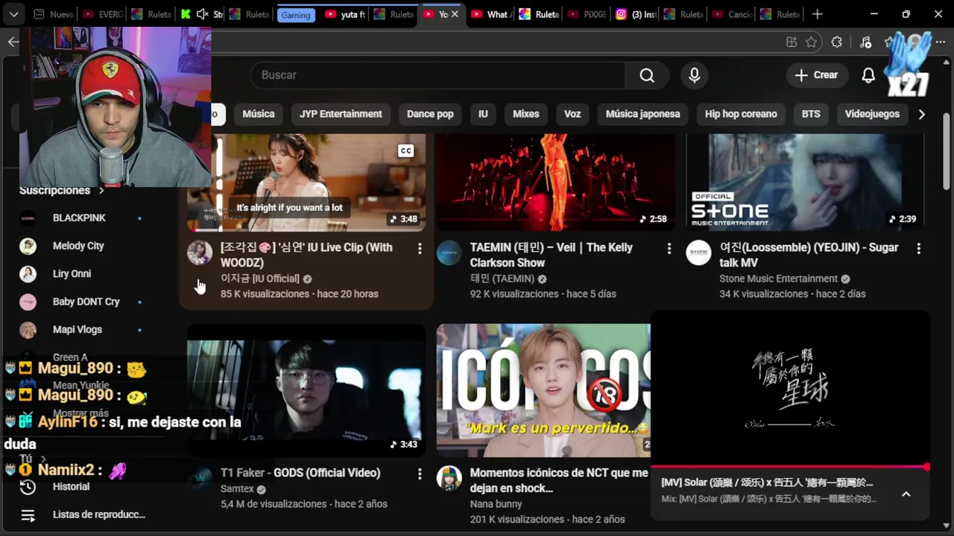This screenshot has width=954, height=536.
Task: Click the TAEMIN channel avatar
Action: coord(449,253)
